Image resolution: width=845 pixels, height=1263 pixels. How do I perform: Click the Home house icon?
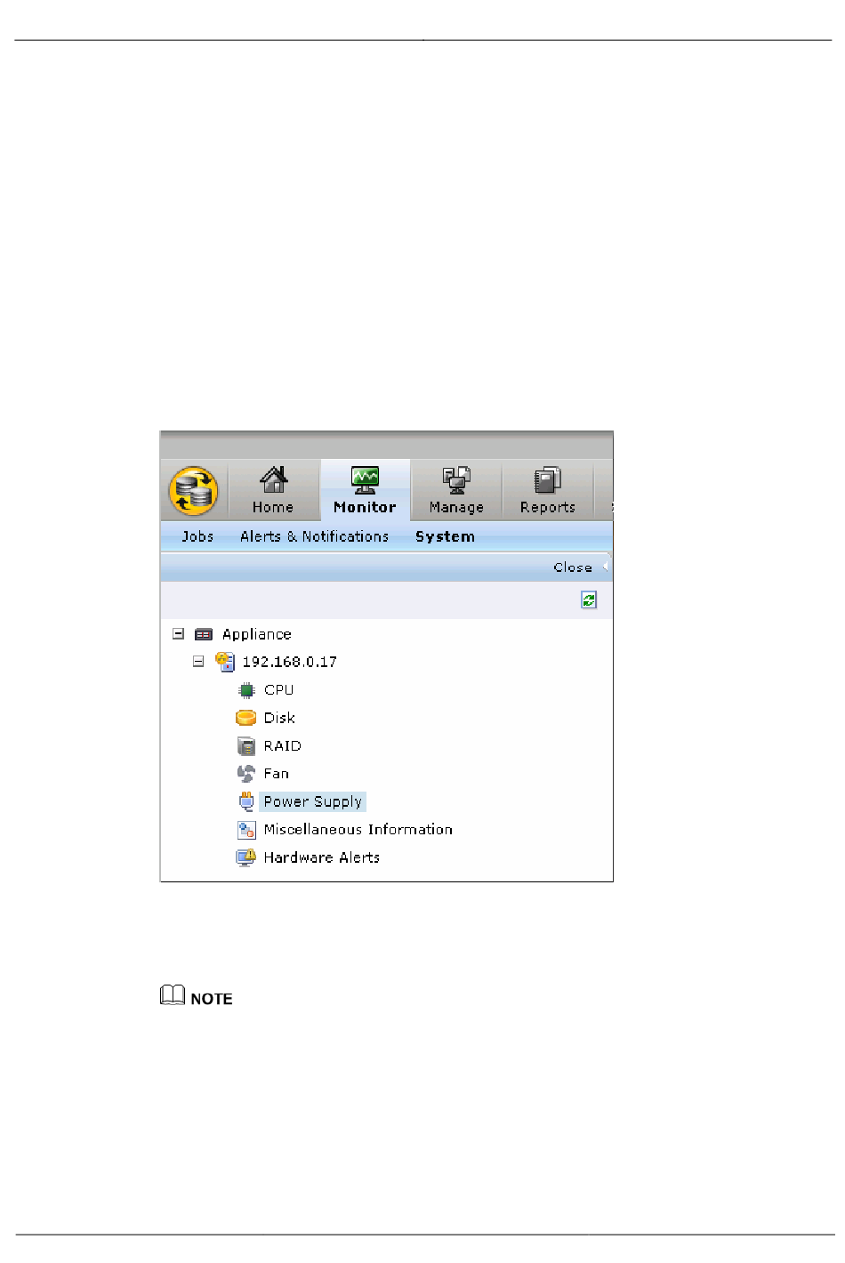click(273, 480)
